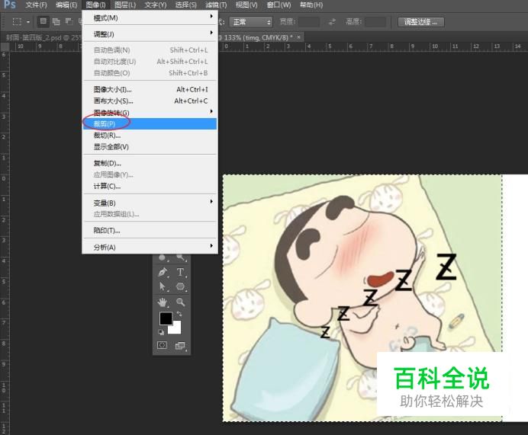Viewport: 528px width, 435px height.
Task: Choose 陷印(T)... menu entry
Action: click(150, 230)
